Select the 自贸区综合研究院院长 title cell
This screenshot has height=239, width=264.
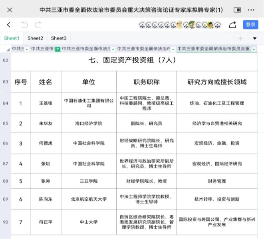[x=147, y=222]
